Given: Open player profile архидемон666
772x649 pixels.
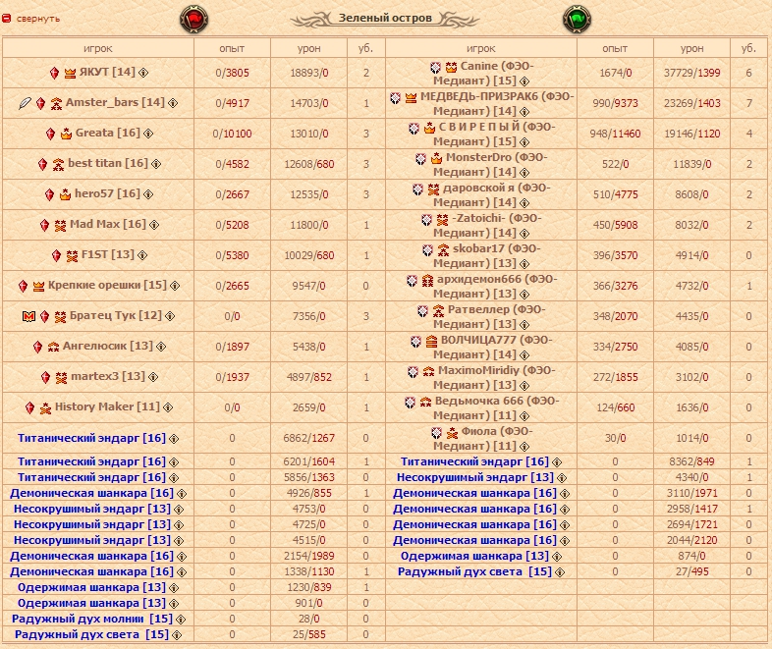Looking at the screenshot, I should click(495, 287).
